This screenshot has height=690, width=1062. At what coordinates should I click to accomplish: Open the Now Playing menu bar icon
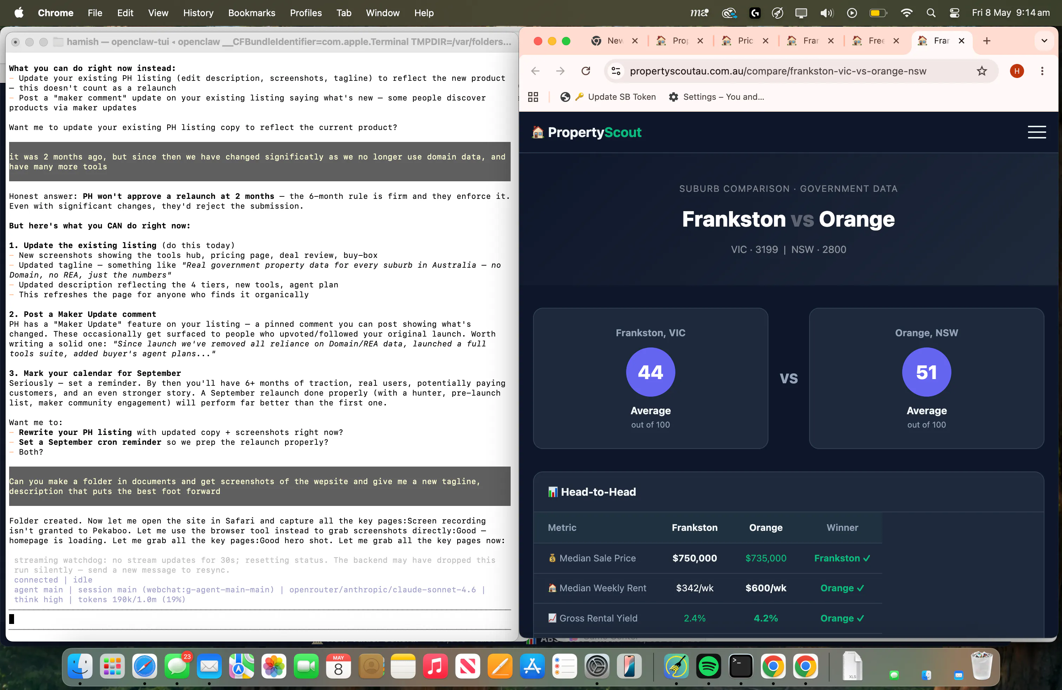(x=852, y=13)
